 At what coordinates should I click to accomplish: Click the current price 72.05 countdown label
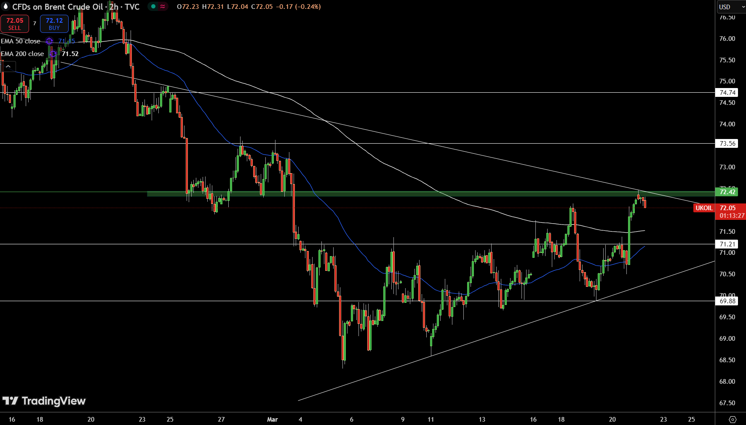(731, 212)
